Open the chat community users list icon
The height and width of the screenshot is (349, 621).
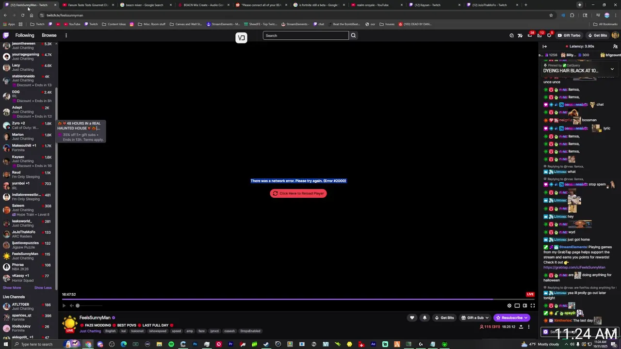[615, 47]
